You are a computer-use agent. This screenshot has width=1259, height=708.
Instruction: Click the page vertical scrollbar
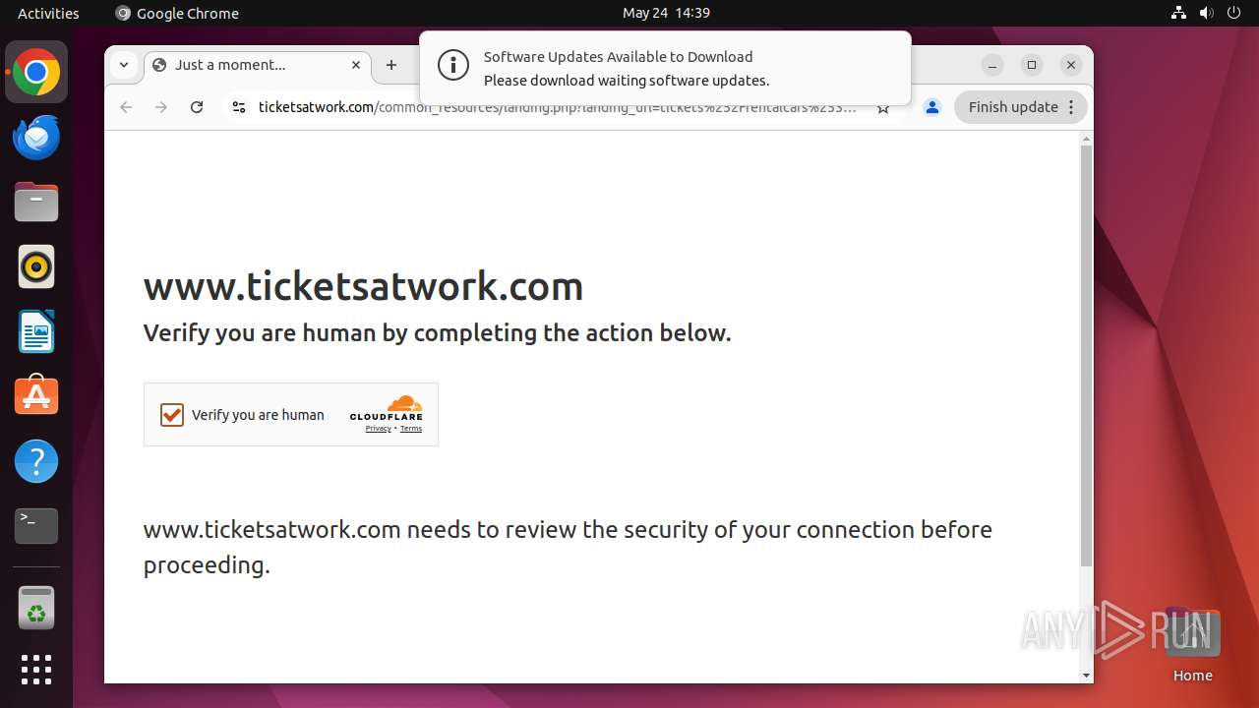[1086, 356]
